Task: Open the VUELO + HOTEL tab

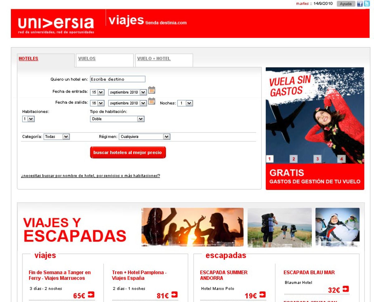Action: 154,58
